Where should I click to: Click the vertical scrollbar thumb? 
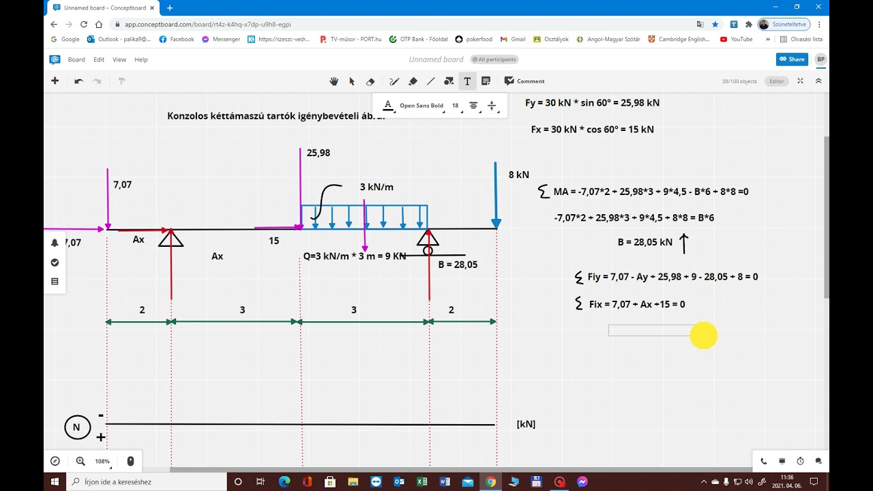tap(827, 217)
